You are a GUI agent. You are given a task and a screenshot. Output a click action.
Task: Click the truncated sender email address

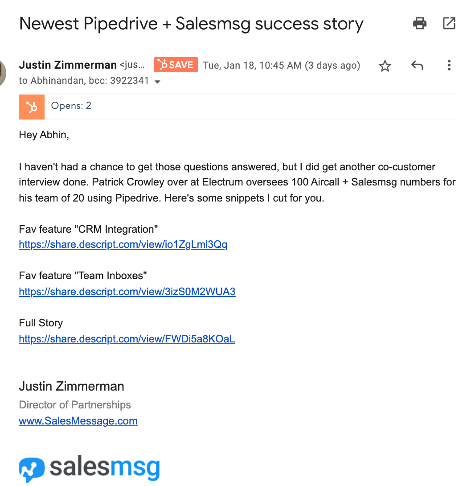click(x=132, y=65)
